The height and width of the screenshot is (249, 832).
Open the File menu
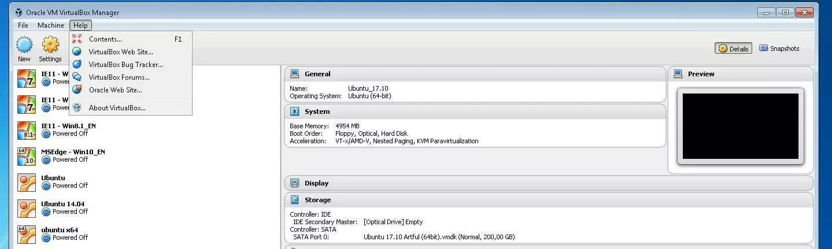[23, 25]
